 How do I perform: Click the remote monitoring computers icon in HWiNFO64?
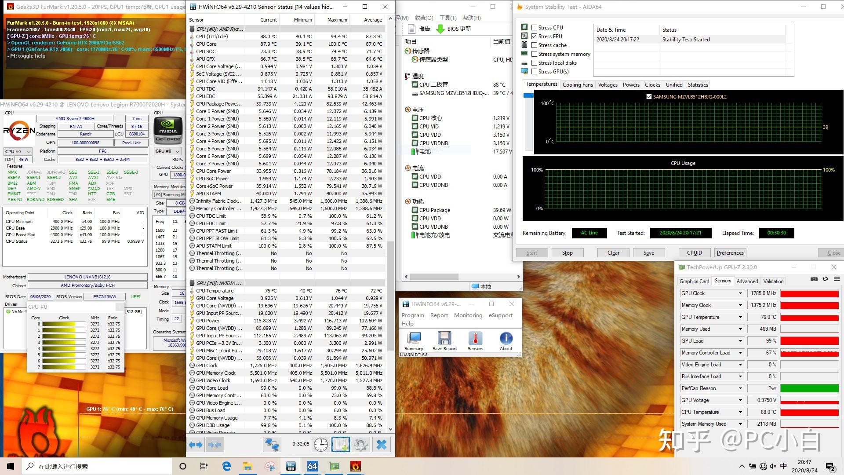click(x=272, y=445)
